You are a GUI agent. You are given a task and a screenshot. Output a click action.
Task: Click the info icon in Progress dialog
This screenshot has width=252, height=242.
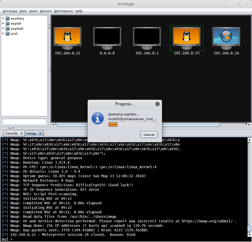(x=98, y=118)
